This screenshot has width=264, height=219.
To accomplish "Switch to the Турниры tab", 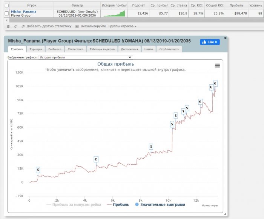I will [x=36, y=49].
